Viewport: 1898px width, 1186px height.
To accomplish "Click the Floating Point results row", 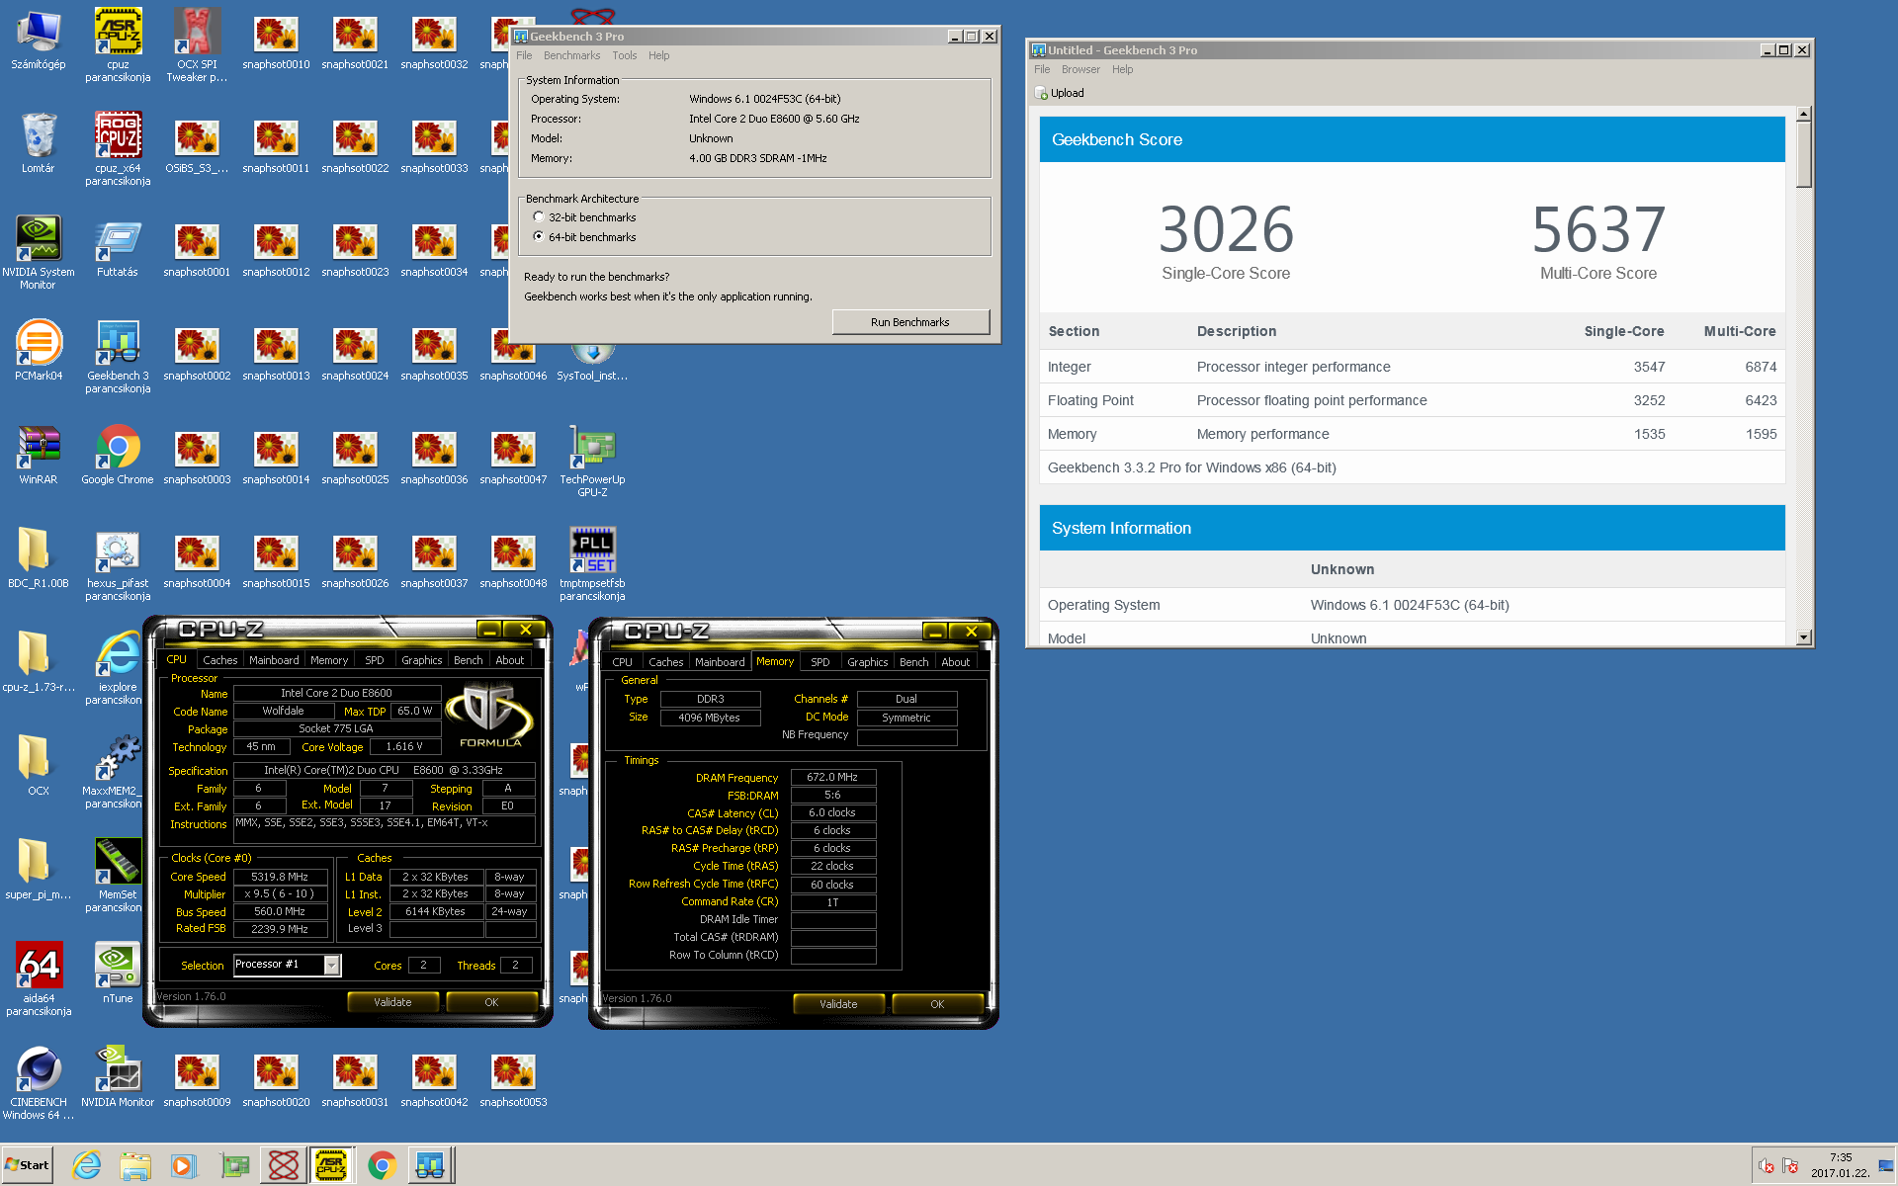I will [x=1412, y=400].
